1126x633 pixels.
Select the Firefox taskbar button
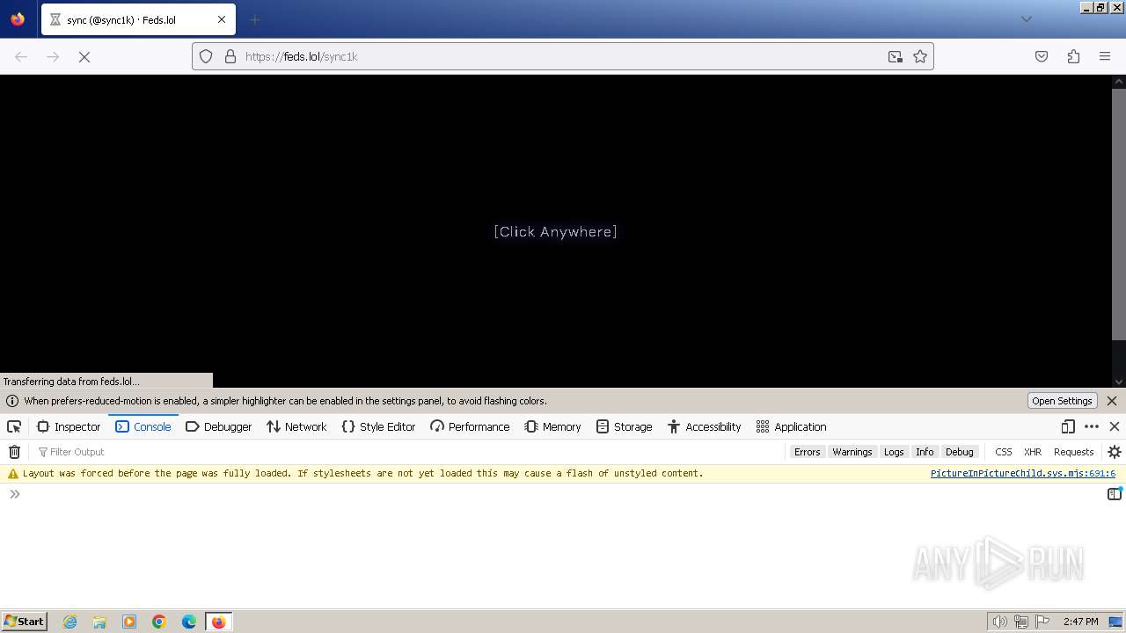click(x=218, y=622)
